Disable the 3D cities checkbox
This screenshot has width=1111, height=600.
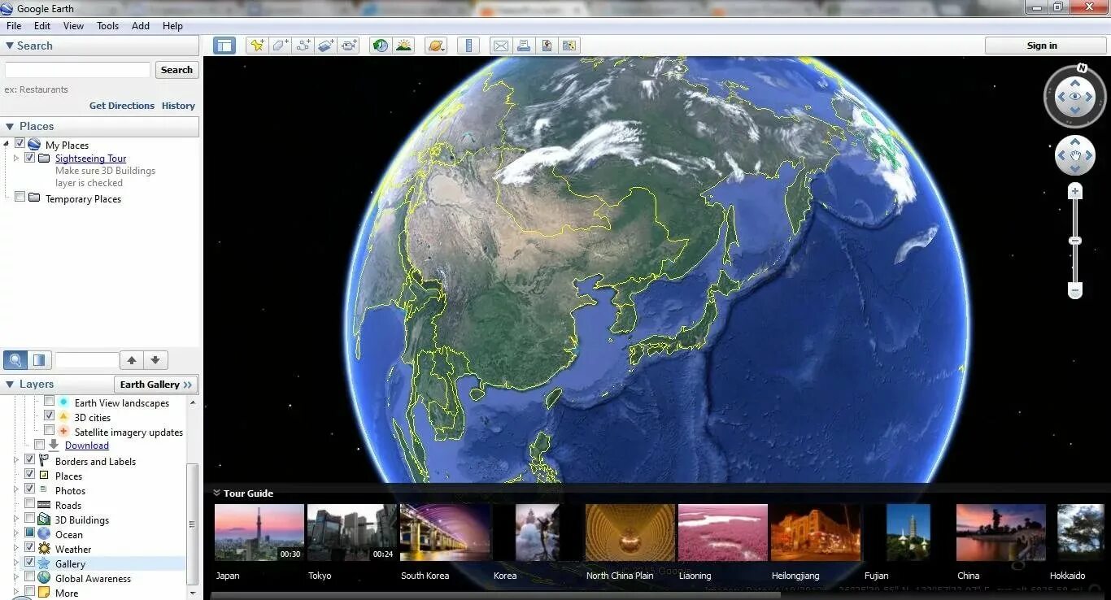coord(50,417)
